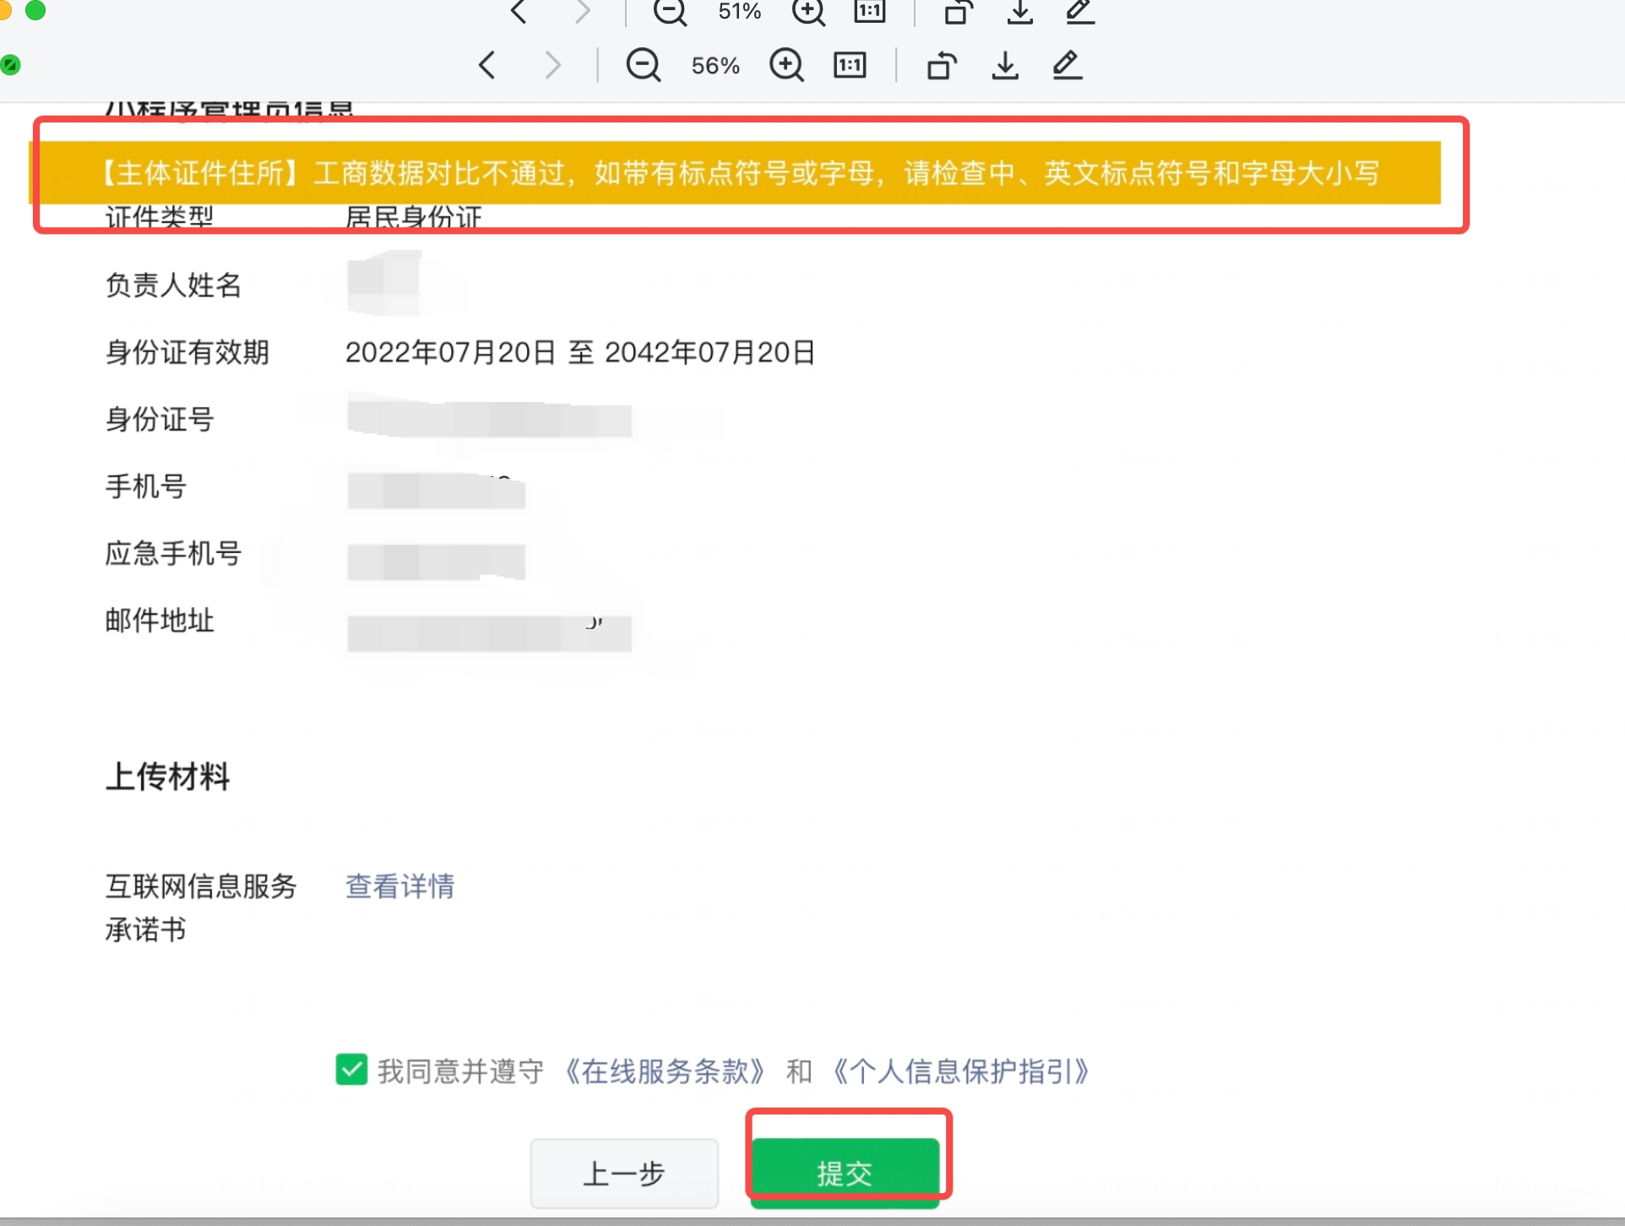Viewport: 1625px width, 1226px height.
Task: Open the 查看详情 details link
Action: pyautogui.click(x=400, y=887)
